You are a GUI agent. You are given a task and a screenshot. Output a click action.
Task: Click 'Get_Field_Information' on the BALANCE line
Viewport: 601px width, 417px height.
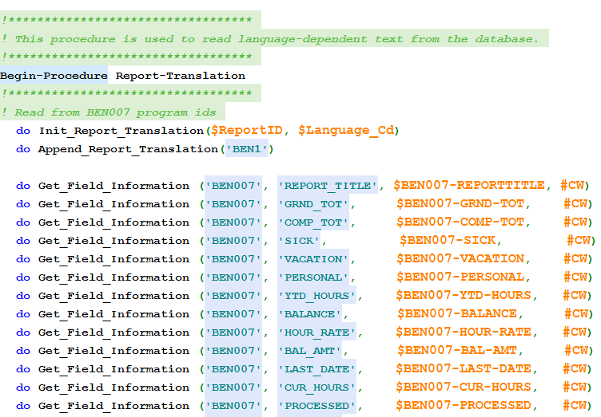tap(113, 314)
